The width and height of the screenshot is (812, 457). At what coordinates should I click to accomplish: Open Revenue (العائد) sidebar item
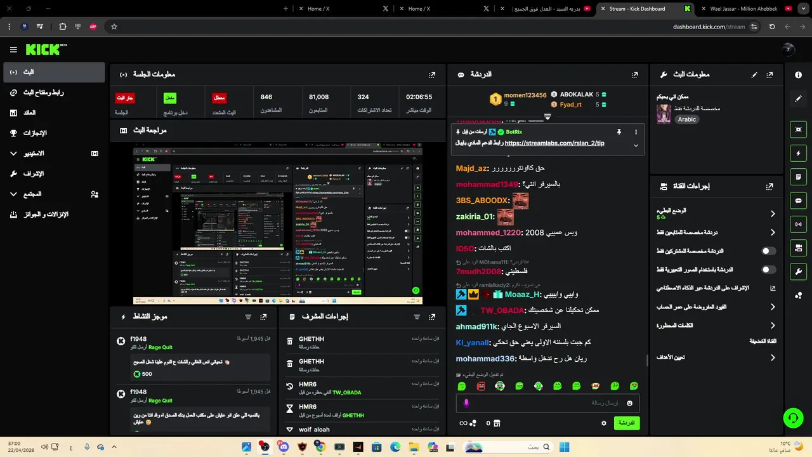coord(54,113)
